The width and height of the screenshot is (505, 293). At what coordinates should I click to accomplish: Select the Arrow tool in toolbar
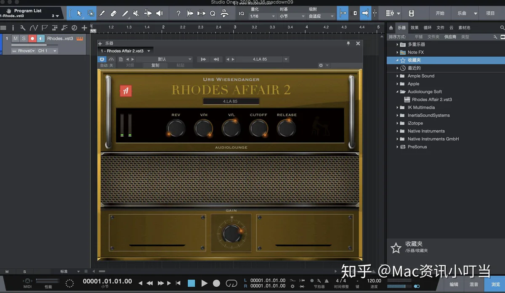79,13
